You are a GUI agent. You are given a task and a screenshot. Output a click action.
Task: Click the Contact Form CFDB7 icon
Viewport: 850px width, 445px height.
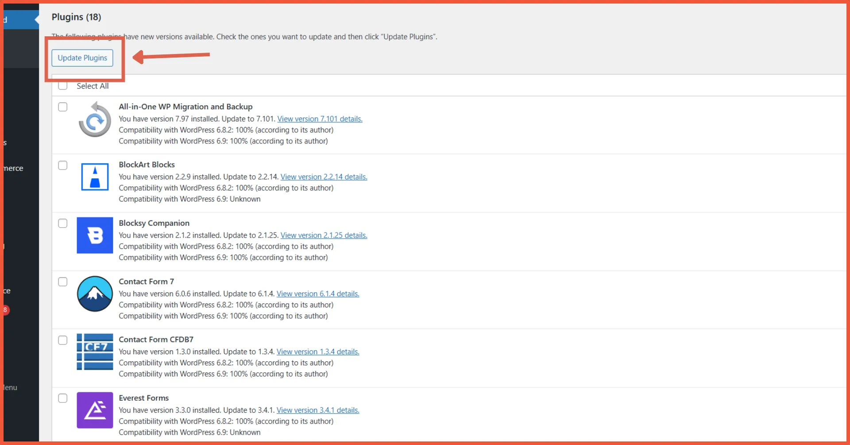point(94,352)
